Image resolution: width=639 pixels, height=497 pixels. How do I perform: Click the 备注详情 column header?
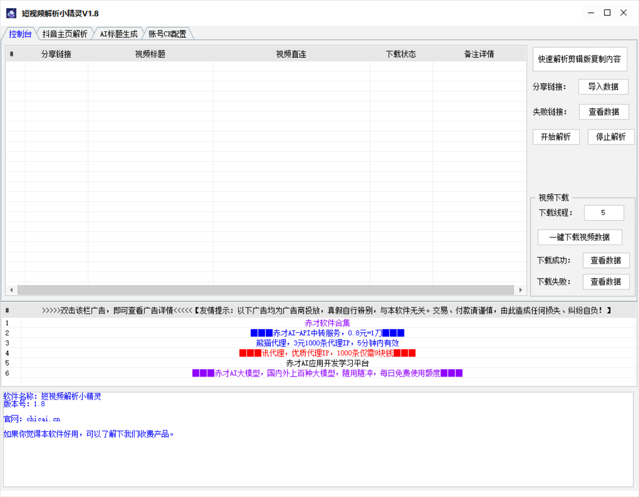[479, 54]
